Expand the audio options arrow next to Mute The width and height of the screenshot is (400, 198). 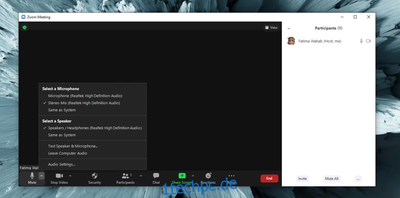[x=41, y=176]
